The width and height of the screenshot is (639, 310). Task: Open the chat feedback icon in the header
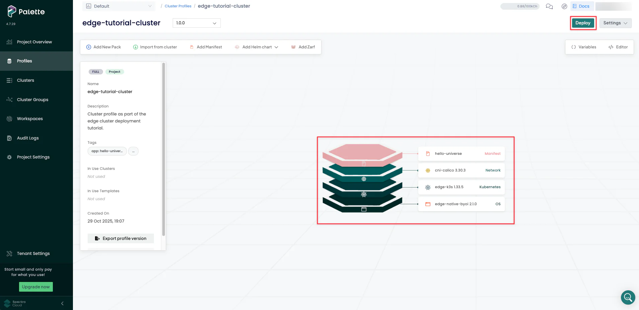pos(549,6)
